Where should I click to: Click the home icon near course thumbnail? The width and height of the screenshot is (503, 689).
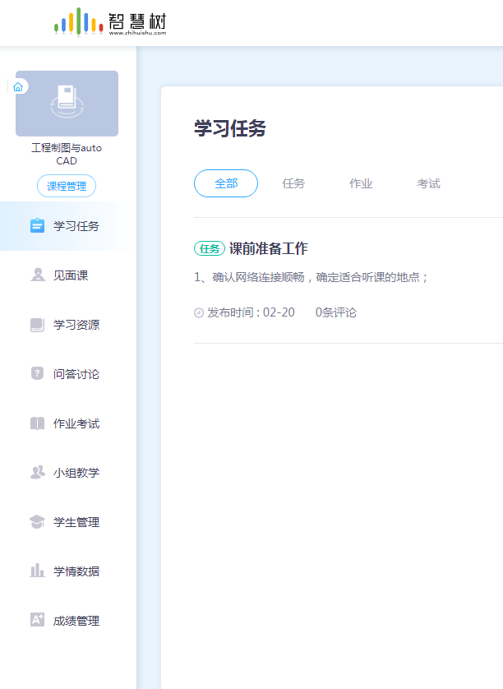point(18,86)
